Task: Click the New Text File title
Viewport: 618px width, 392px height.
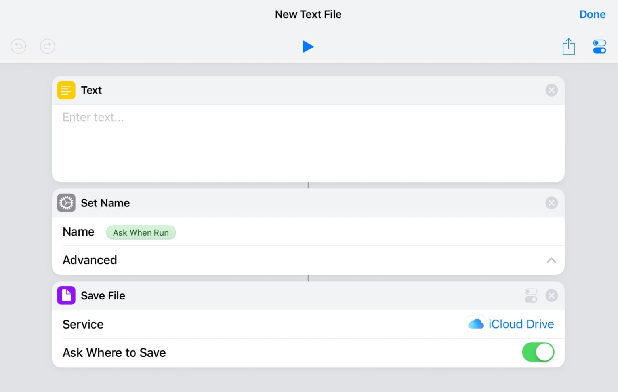Action: pos(308,14)
